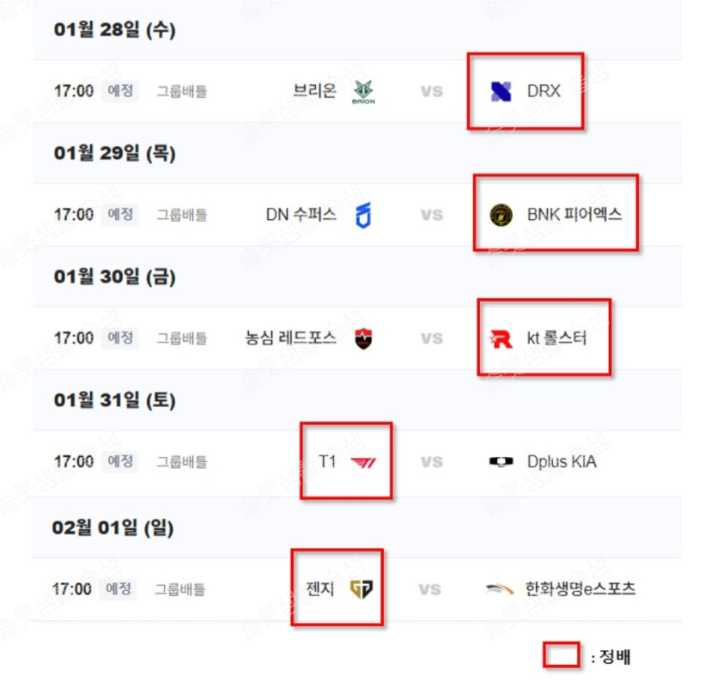The width and height of the screenshot is (717, 700).
Task: Click the red 정배 legend box
Action: click(x=562, y=656)
